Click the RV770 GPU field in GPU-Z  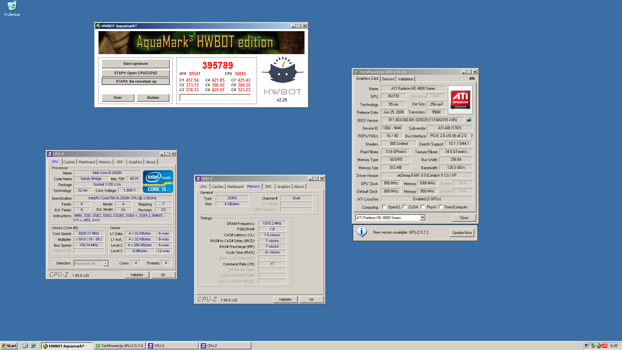coord(394,96)
